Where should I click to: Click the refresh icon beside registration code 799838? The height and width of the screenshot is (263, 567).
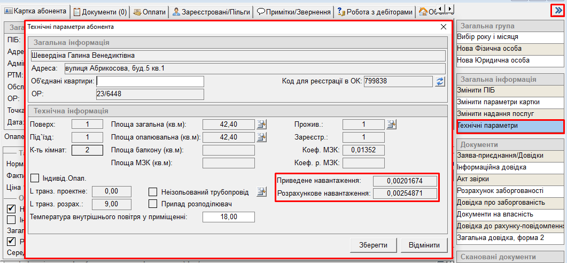tap(440, 81)
